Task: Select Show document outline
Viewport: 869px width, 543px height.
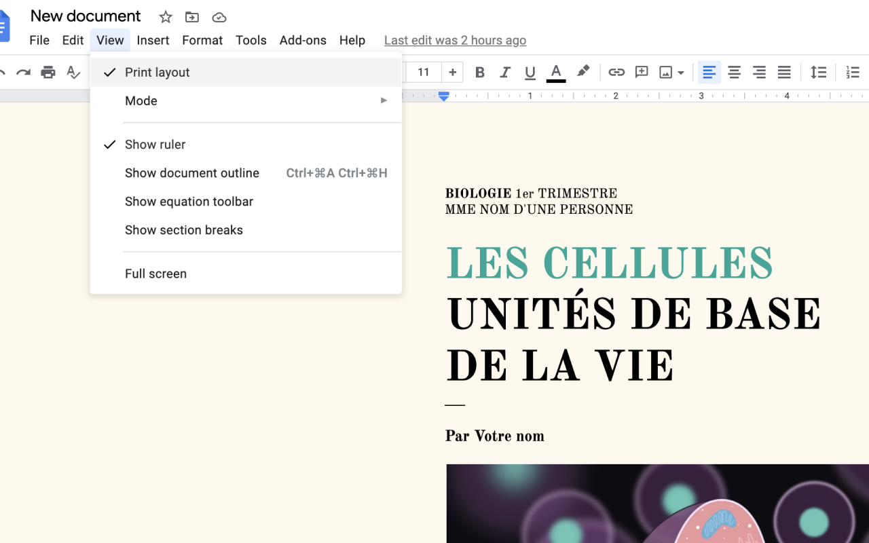Action: point(246,173)
